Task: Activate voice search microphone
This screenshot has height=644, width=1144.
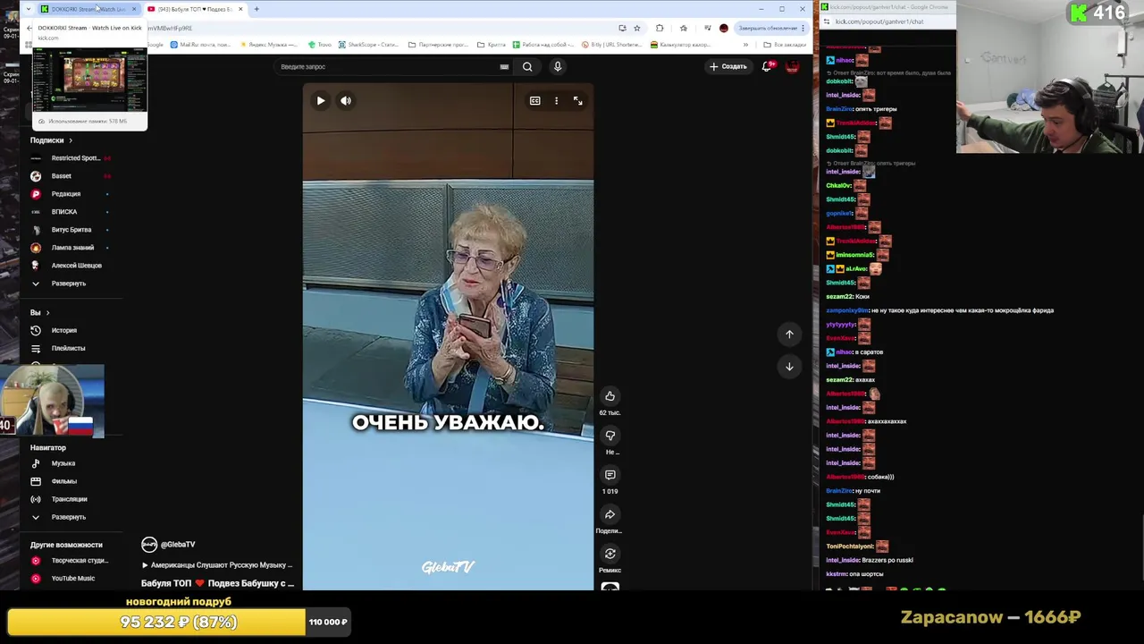Action: point(557,66)
